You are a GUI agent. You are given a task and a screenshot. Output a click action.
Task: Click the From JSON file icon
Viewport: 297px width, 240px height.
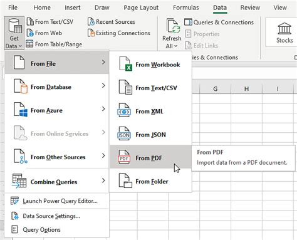click(x=124, y=134)
